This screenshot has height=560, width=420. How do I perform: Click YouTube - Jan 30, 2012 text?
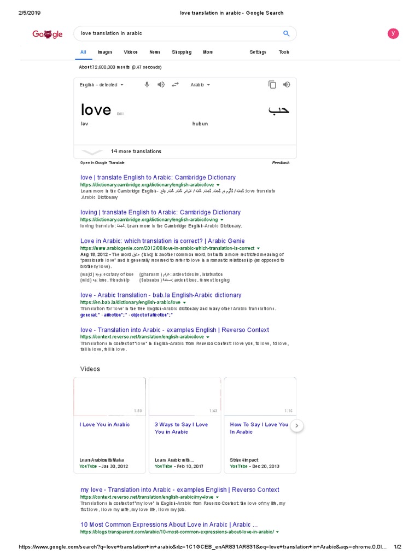pos(103,466)
